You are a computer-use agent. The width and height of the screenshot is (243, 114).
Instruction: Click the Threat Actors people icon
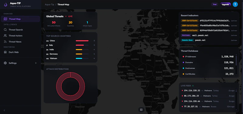point(5,36)
